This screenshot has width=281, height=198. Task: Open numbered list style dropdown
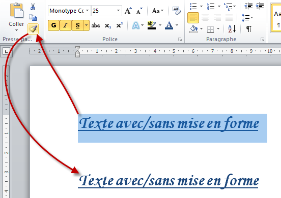click(219, 6)
